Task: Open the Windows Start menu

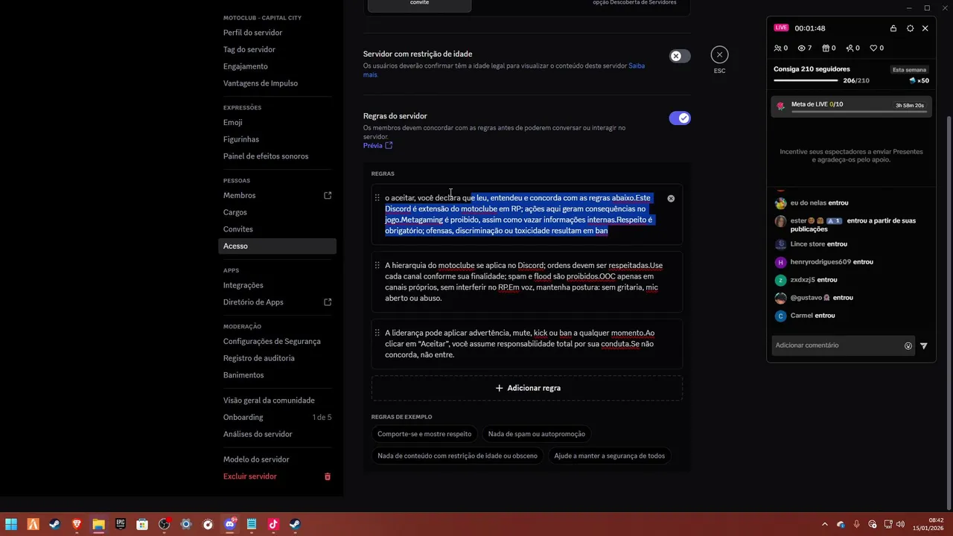Action: [11, 524]
